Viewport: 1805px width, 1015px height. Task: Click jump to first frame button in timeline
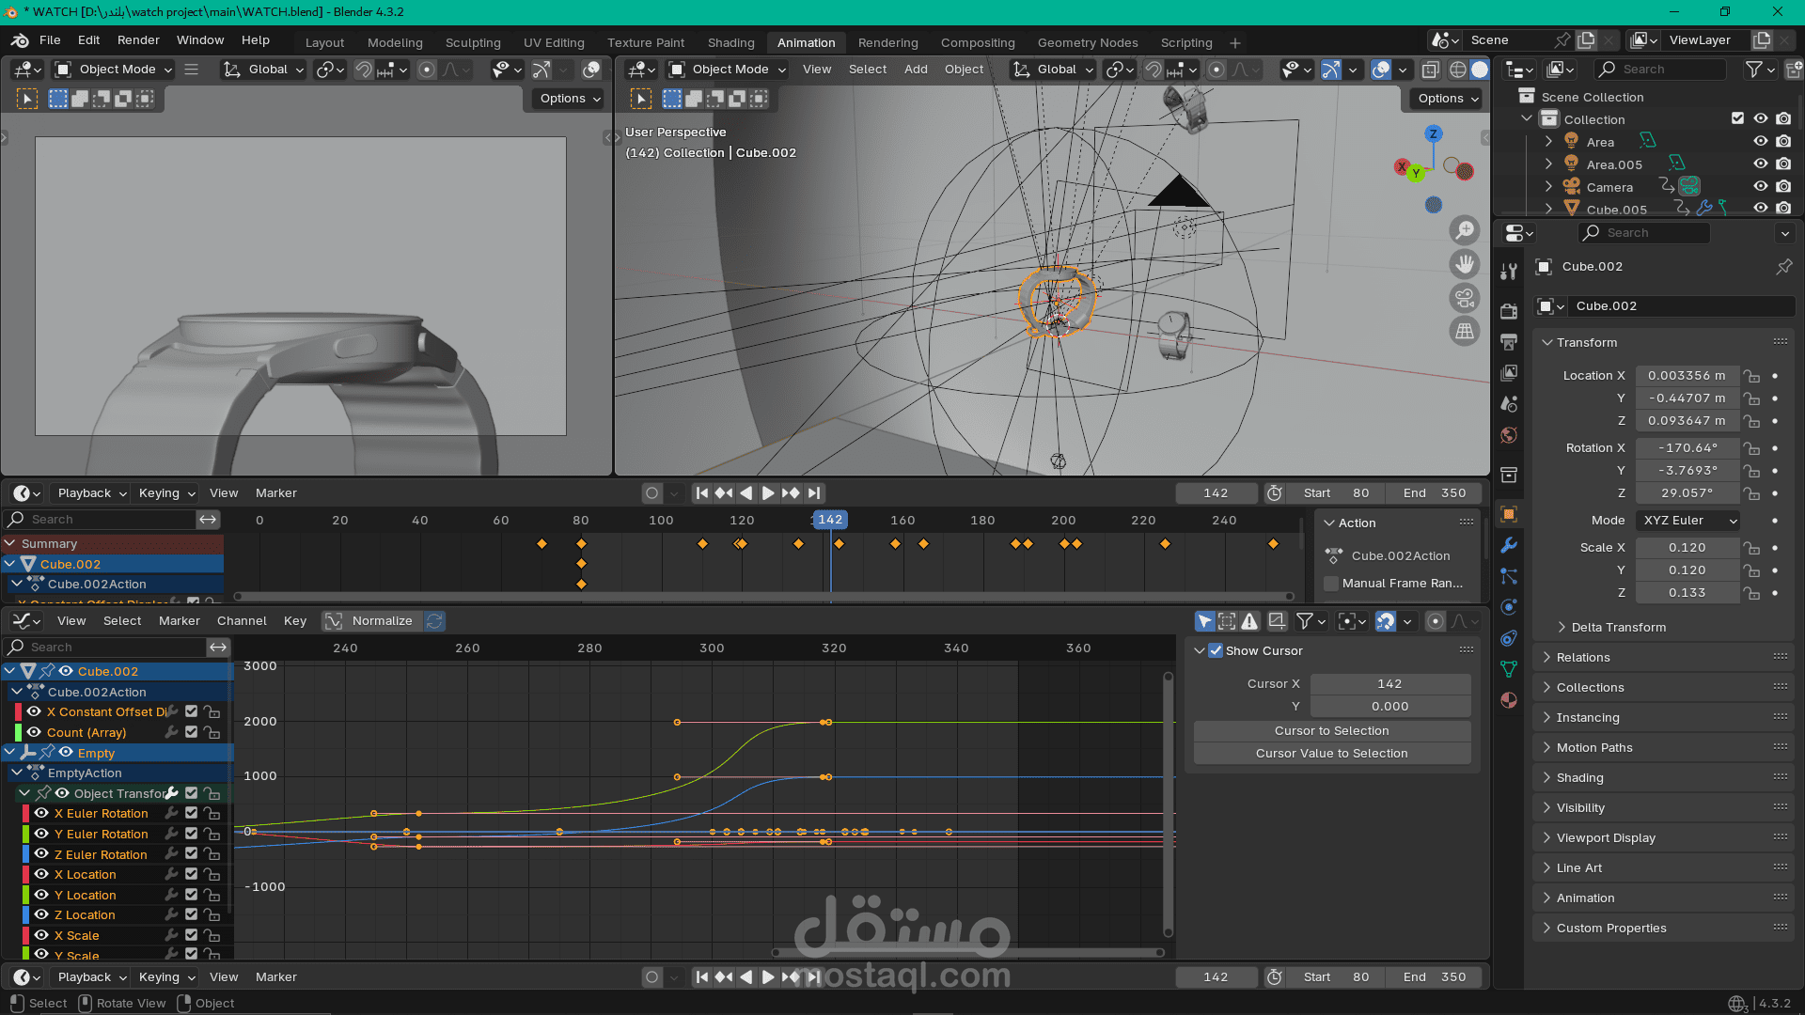point(701,493)
